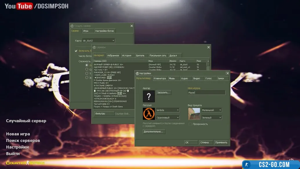Switch to the Клавиатура settings tab
Screen dimensions: 300x169
(160, 78)
